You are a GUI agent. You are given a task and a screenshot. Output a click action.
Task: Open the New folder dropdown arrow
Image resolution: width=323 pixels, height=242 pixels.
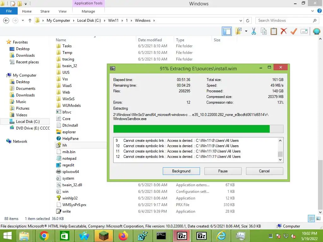click(246, 31)
